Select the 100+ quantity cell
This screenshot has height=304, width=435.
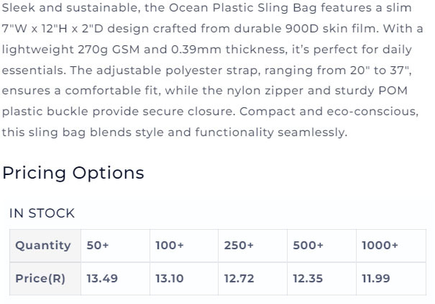click(184, 246)
